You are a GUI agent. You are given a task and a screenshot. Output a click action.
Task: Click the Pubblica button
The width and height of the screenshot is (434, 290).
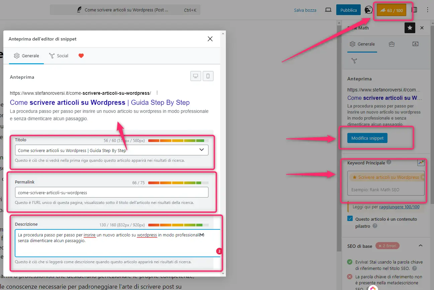pos(349,10)
